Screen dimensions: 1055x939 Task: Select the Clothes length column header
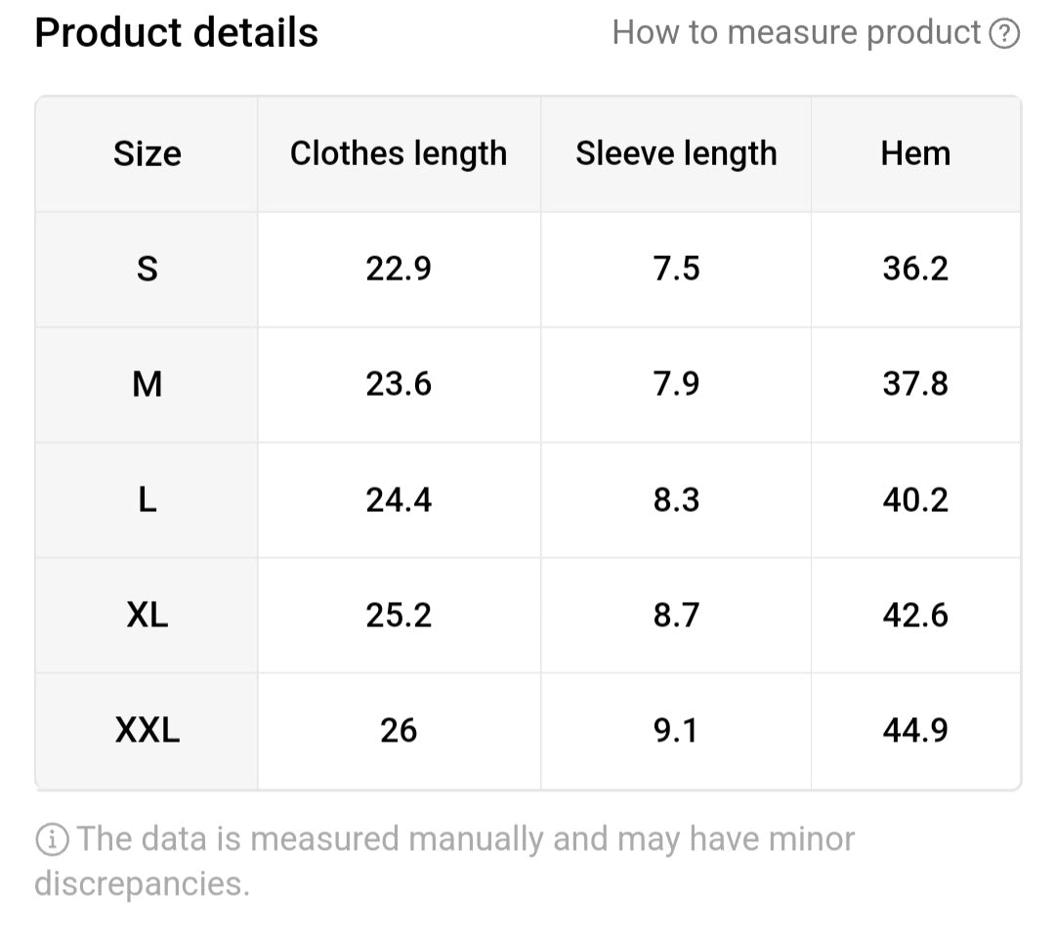399,153
